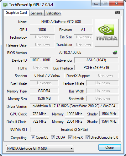
Task: Click the Release Date Unknown field
Action: tap(42, 45)
